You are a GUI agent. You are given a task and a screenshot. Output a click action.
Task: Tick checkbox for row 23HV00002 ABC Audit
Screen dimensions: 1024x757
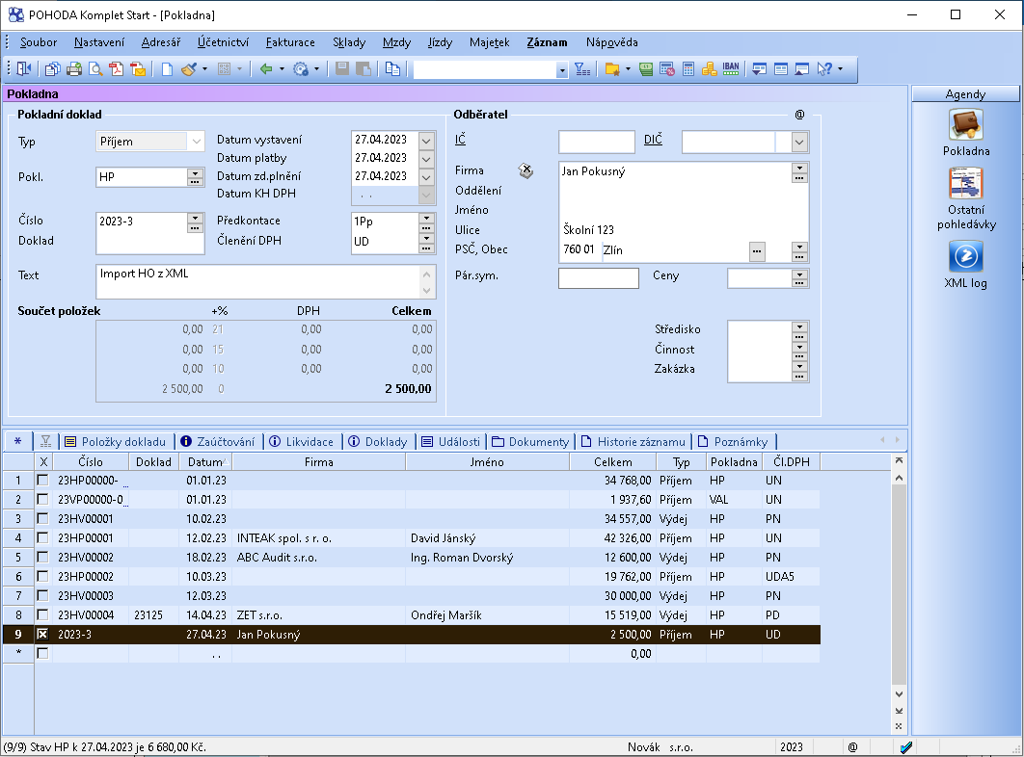(x=42, y=558)
